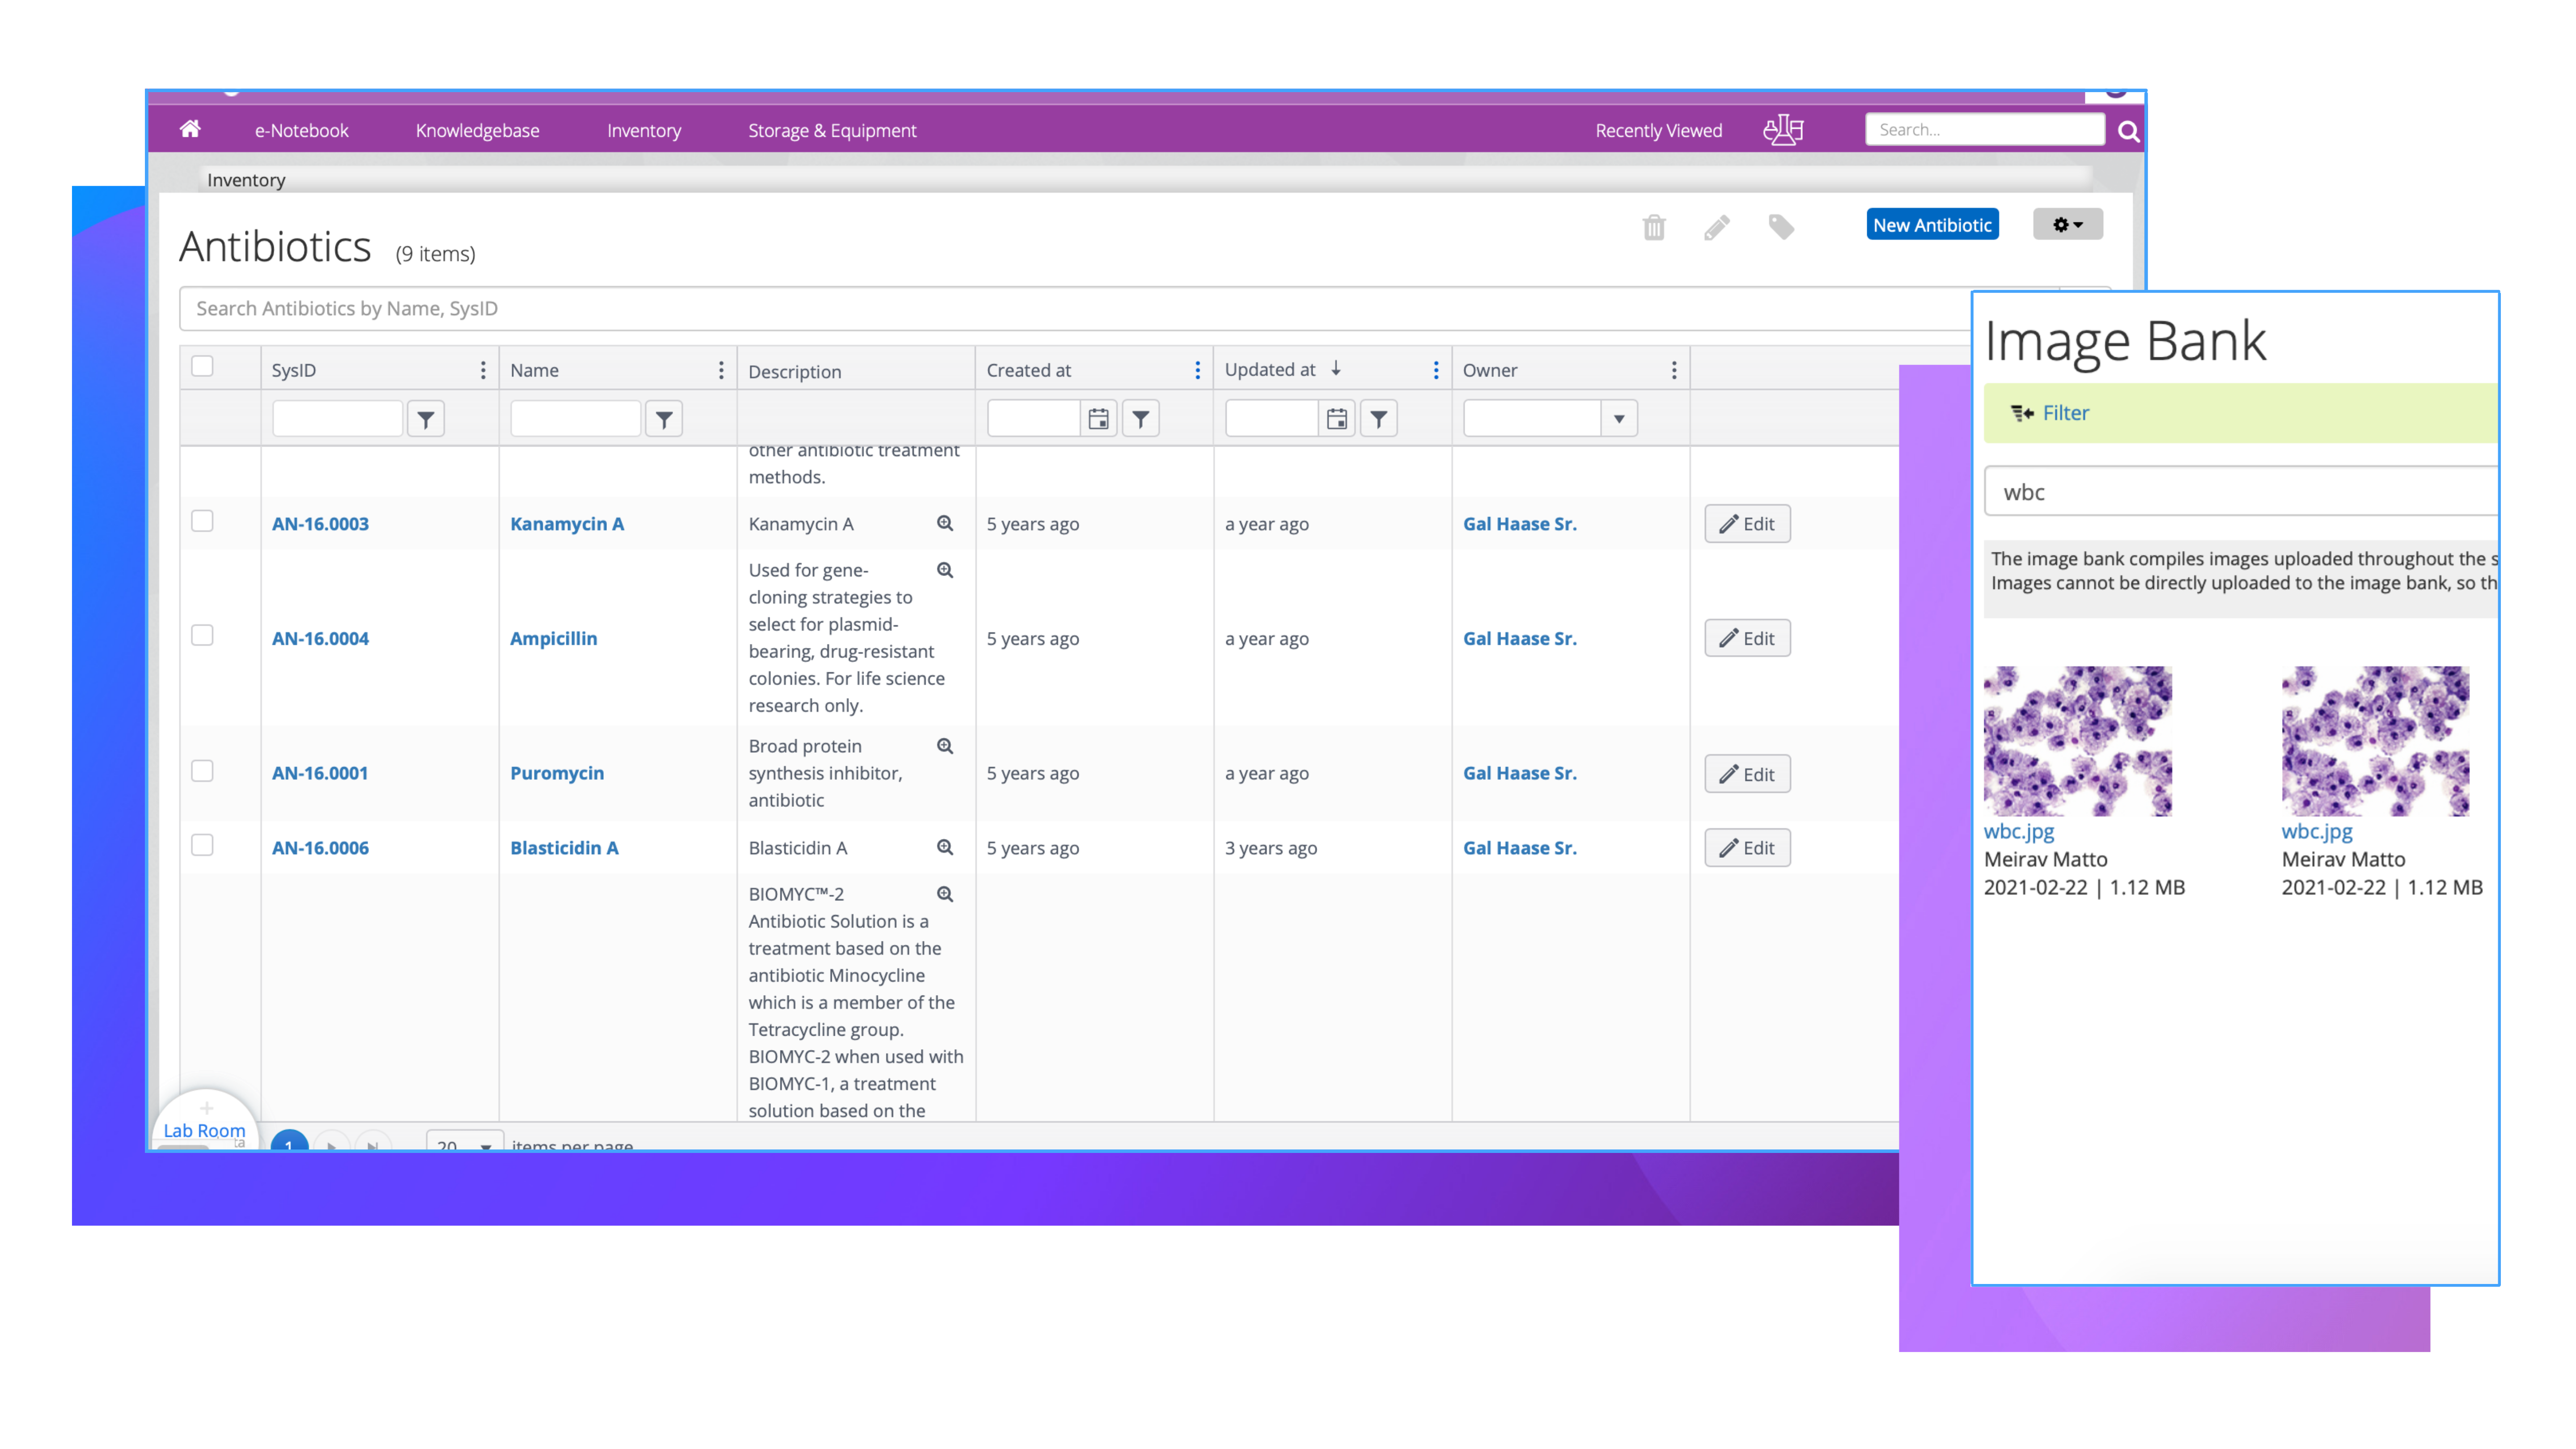This screenshot has width=2576, height=1449.
Task: Open the first wbc.jpg thumbnail
Action: (x=2077, y=741)
